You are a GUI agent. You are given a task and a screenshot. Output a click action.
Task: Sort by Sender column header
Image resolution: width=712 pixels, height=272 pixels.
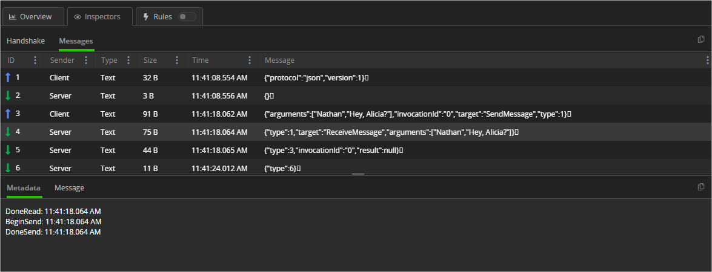click(62, 60)
